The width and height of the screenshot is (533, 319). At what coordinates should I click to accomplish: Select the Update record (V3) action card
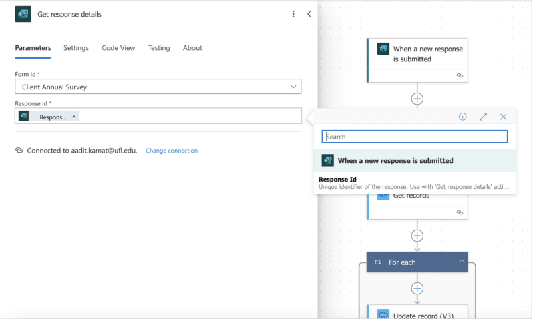pos(417,314)
